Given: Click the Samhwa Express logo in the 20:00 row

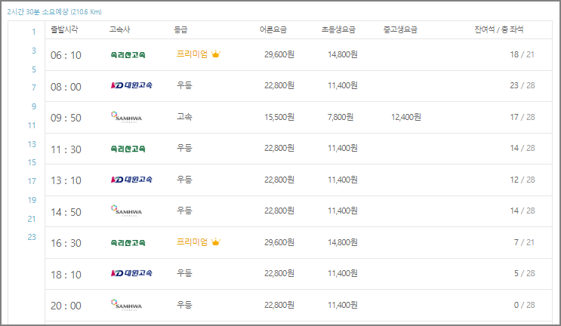Looking at the screenshot, I should pos(126,305).
